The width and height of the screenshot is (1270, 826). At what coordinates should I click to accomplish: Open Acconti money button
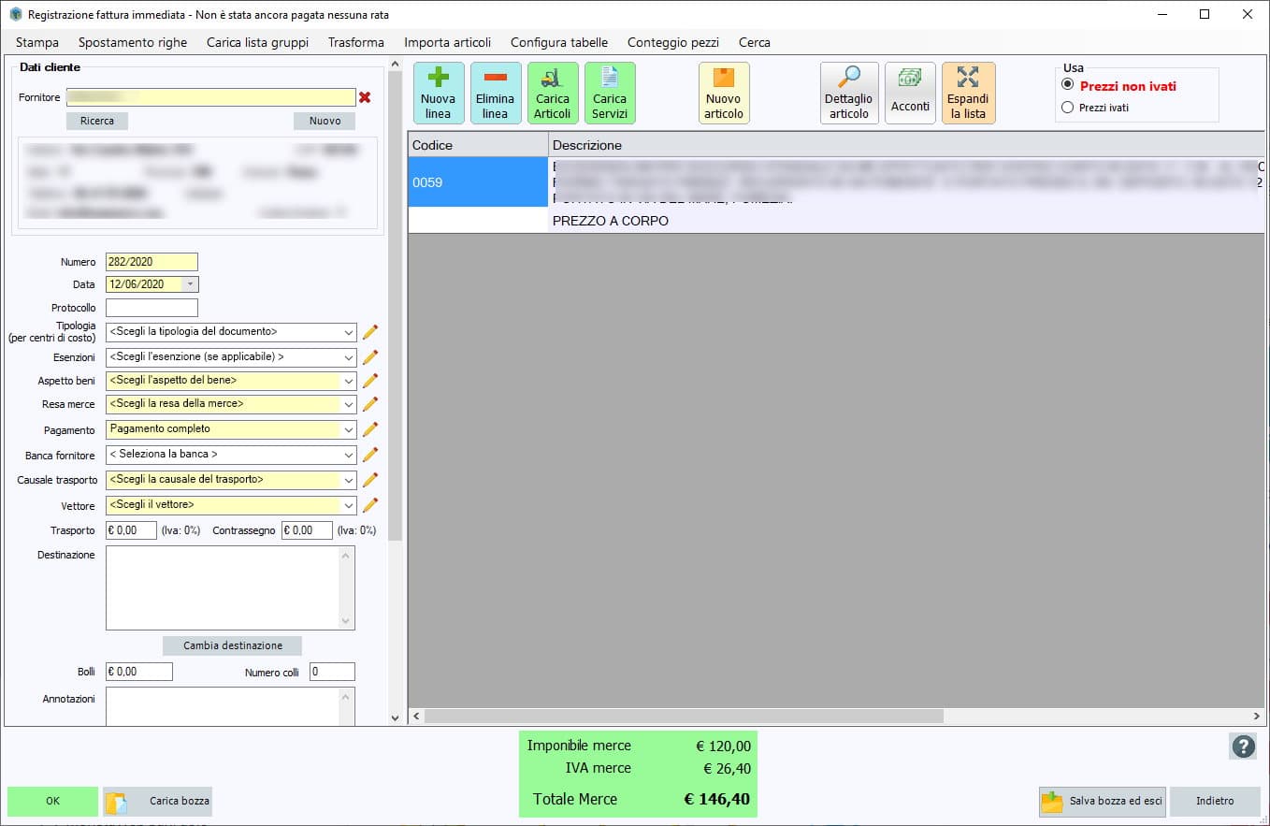point(910,94)
